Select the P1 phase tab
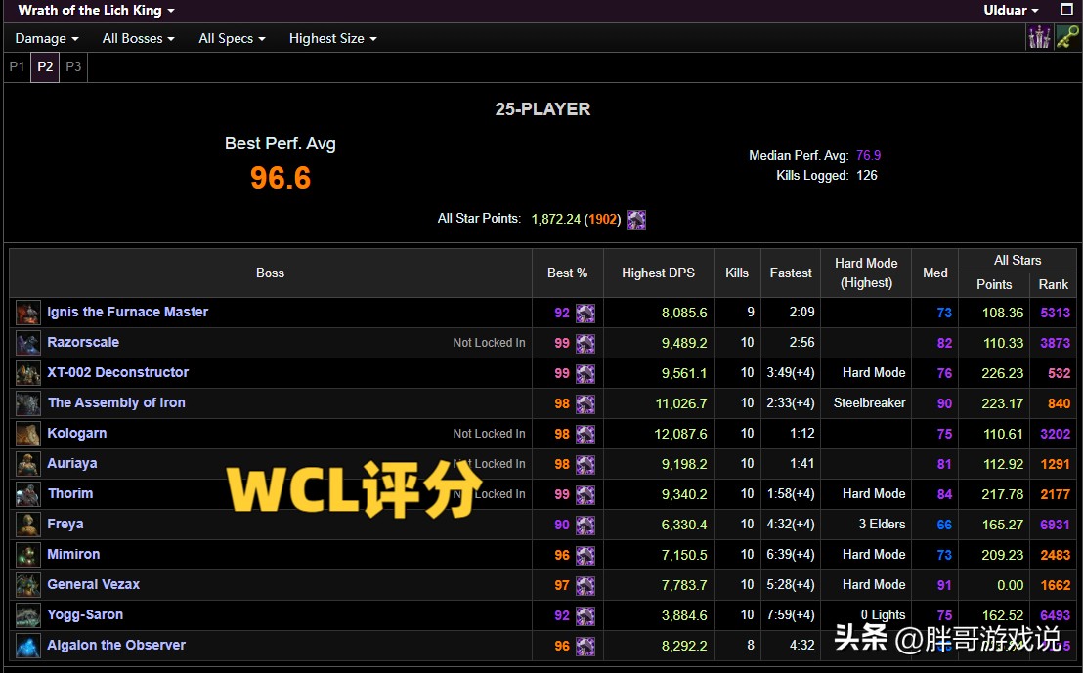The height and width of the screenshot is (673, 1083). [x=17, y=66]
